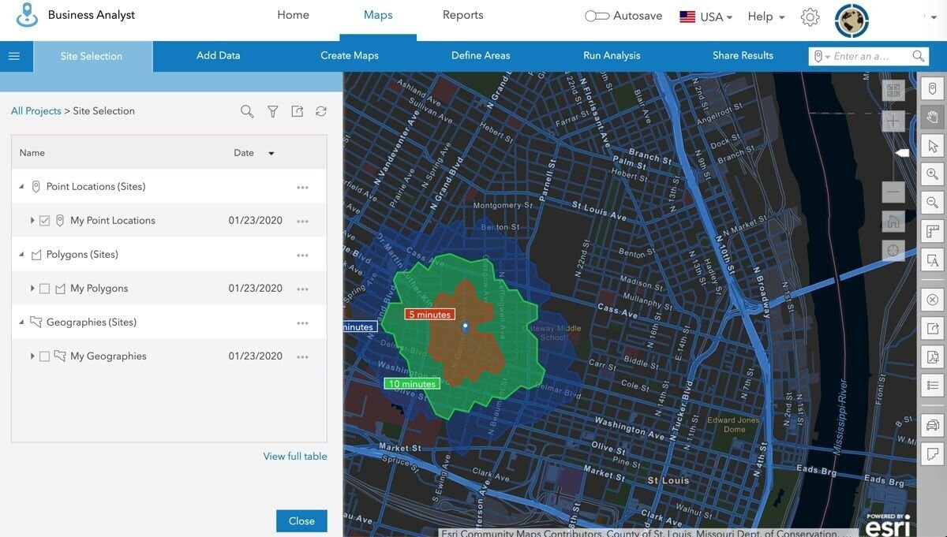Click the clear circle-X tool

[932, 300]
